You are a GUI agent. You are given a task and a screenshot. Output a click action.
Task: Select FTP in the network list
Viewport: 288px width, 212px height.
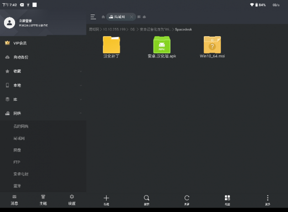(17, 162)
